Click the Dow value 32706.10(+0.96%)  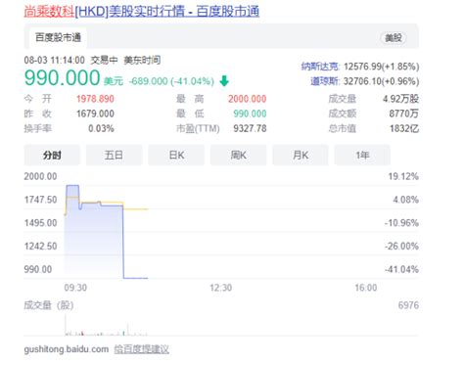[x=382, y=81]
